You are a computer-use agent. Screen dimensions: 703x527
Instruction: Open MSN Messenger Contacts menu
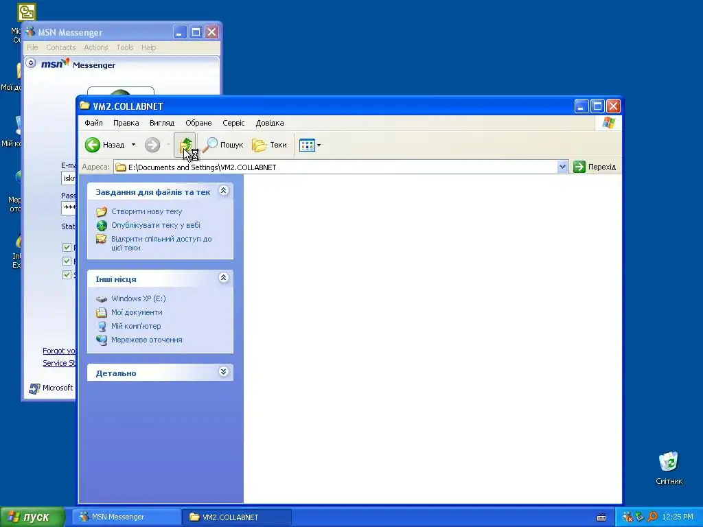(61, 47)
